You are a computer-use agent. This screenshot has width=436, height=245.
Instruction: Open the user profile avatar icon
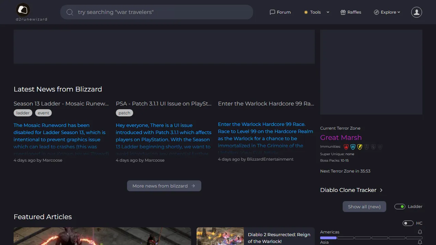coord(416,12)
